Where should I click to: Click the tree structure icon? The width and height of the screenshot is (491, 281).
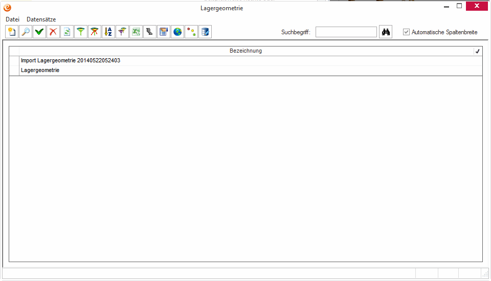(x=150, y=32)
